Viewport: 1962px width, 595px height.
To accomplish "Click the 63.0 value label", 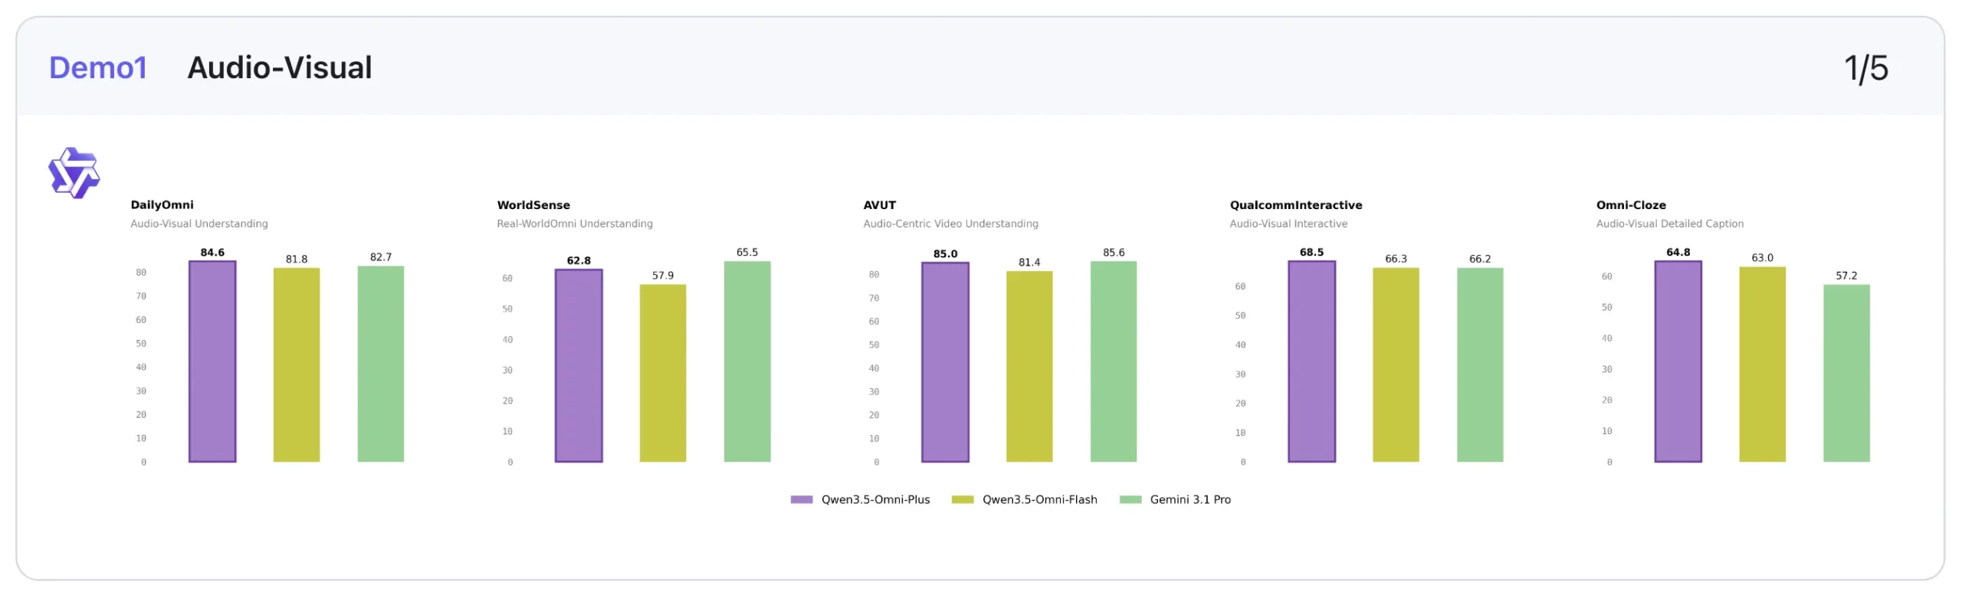I will click(1762, 257).
